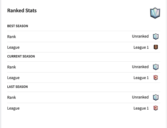Click League 1 value under Last Season
This screenshot has height=128, width=167.
141,108
